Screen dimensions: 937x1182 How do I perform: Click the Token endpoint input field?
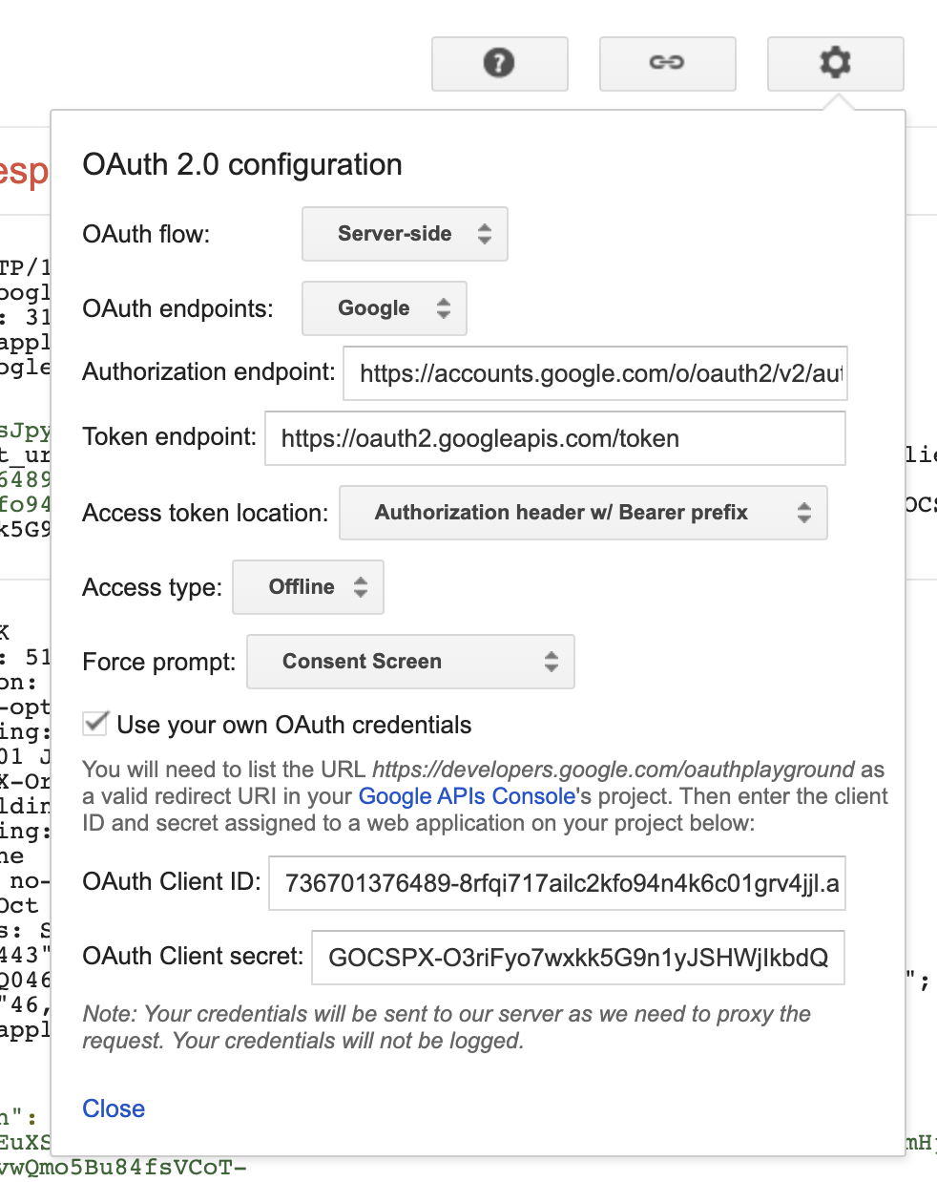point(555,438)
